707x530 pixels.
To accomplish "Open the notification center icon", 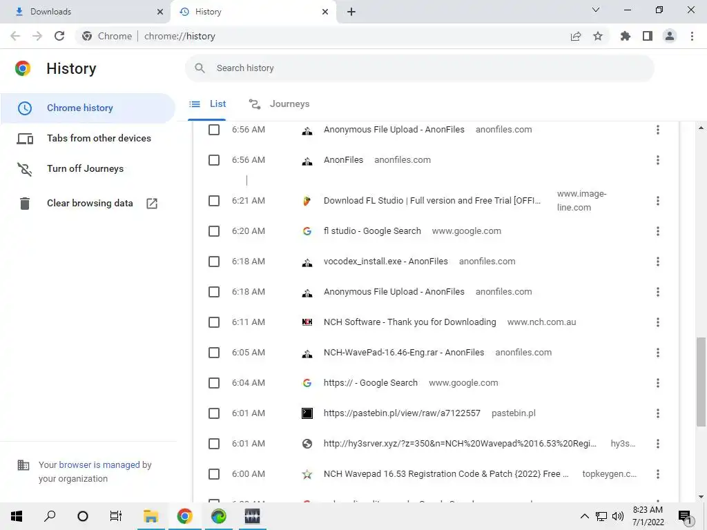I will pyautogui.click(x=685, y=517).
